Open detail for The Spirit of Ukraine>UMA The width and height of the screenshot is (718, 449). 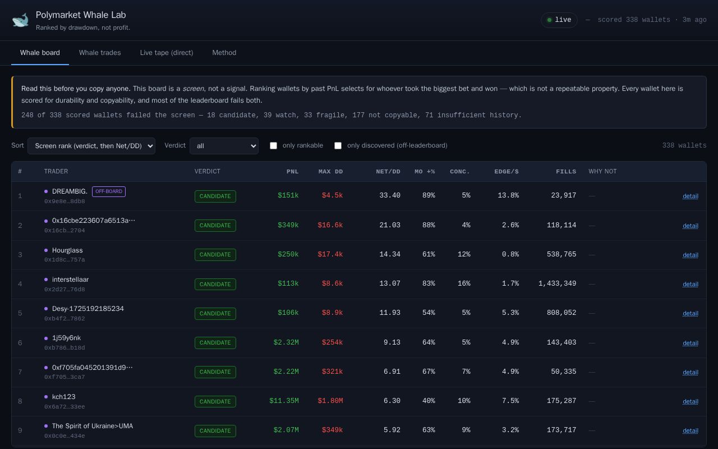pos(691,430)
